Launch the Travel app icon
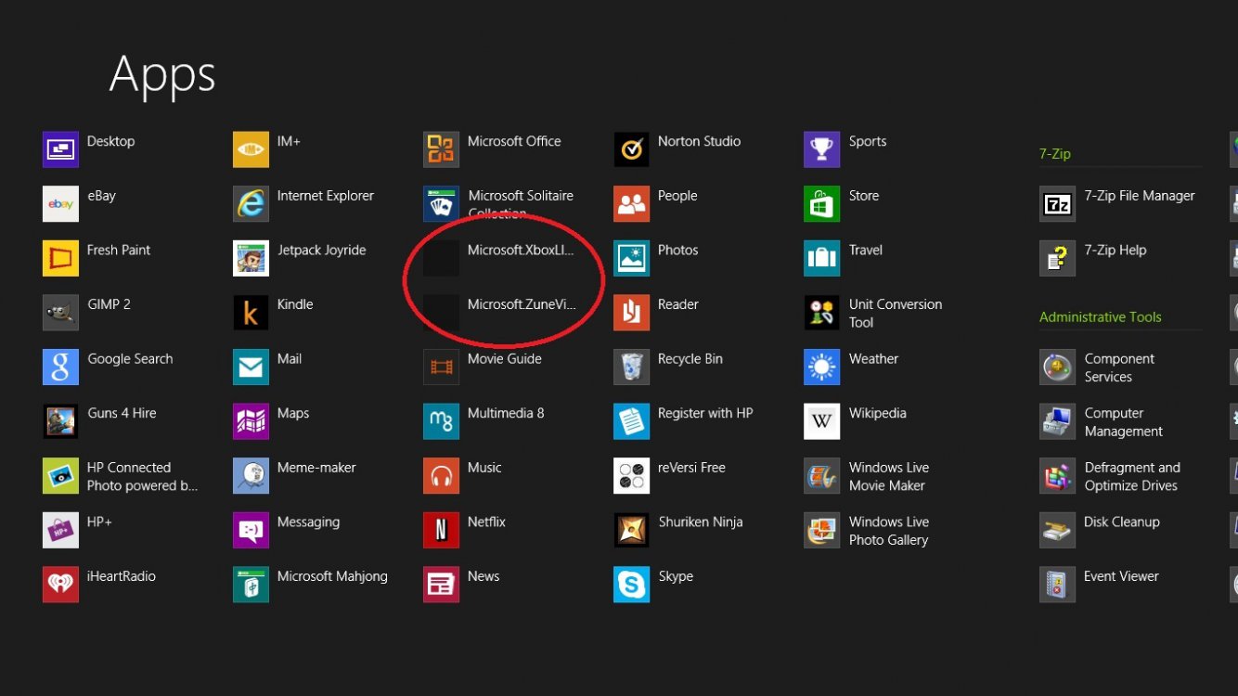 (x=821, y=258)
